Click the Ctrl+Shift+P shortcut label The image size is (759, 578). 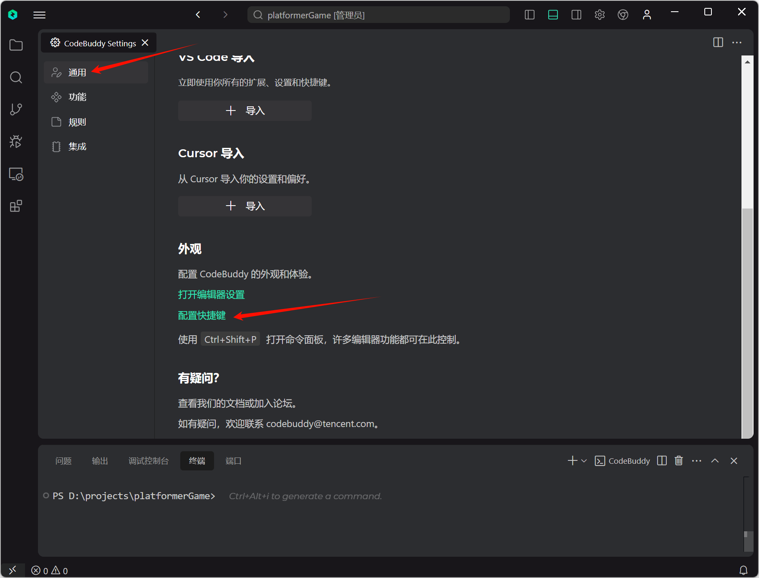230,339
